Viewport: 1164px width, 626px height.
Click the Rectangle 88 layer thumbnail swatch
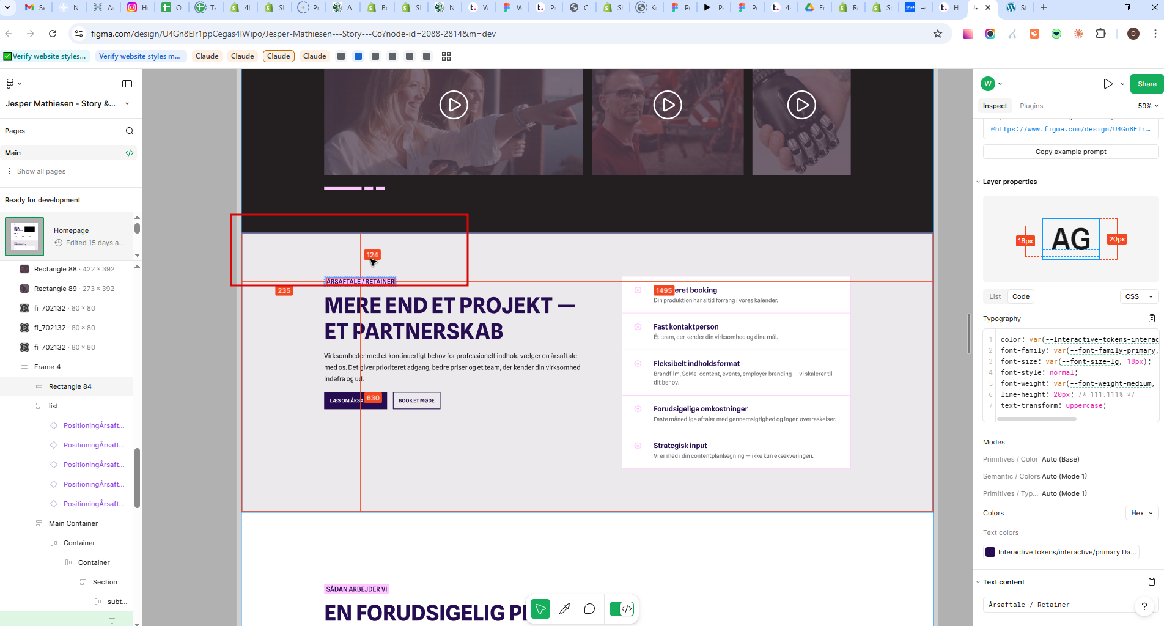click(x=24, y=269)
